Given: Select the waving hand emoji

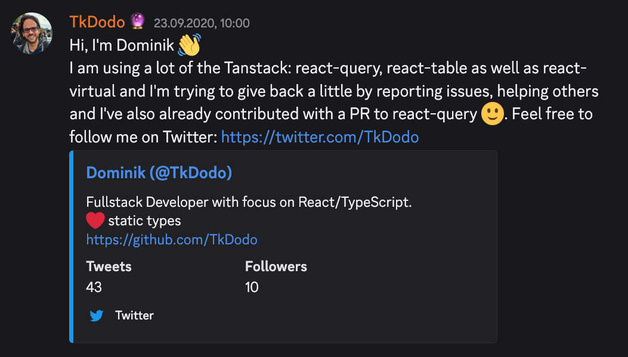Looking at the screenshot, I should [x=188, y=44].
